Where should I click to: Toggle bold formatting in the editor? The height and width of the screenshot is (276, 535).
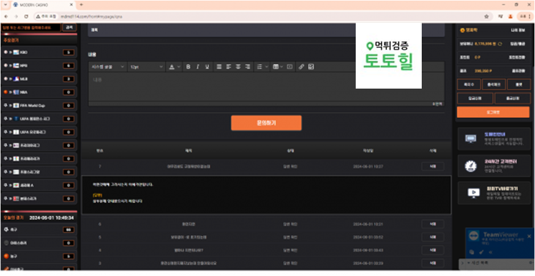pos(188,67)
